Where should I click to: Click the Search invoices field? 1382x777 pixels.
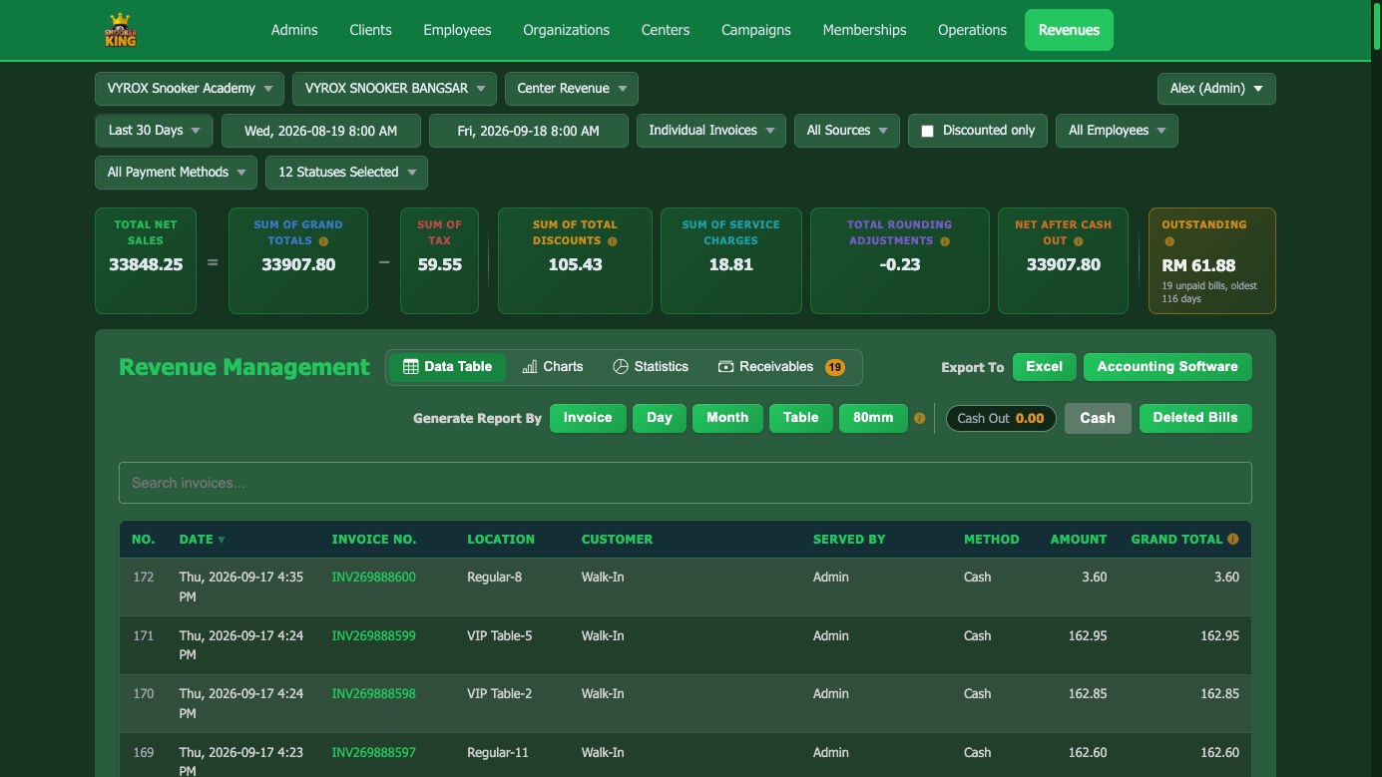coord(686,483)
